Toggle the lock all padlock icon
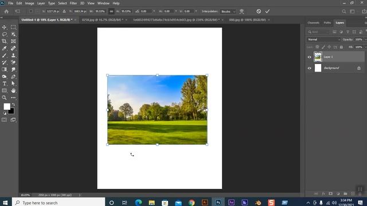The image size is (367, 206). pyautogui.click(x=342, y=47)
